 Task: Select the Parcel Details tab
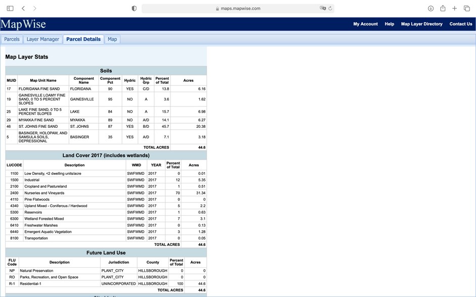point(83,39)
